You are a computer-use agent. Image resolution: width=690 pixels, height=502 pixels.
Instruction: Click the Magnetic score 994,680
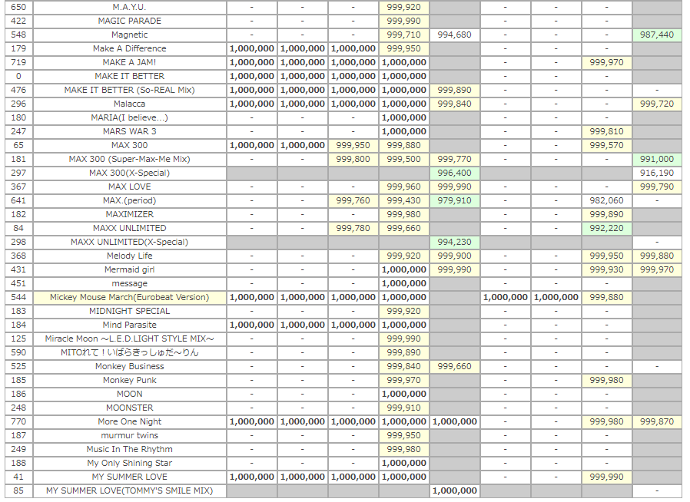455,35
